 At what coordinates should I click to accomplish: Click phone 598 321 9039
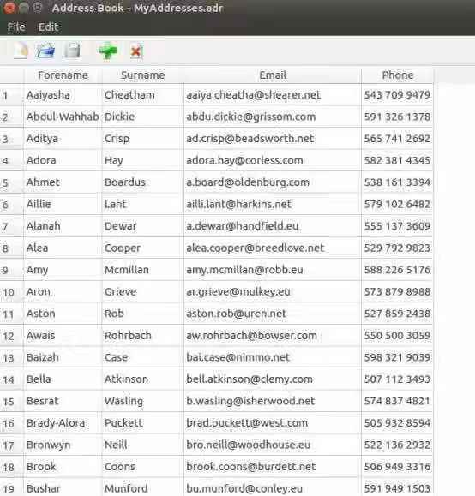(398, 357)
